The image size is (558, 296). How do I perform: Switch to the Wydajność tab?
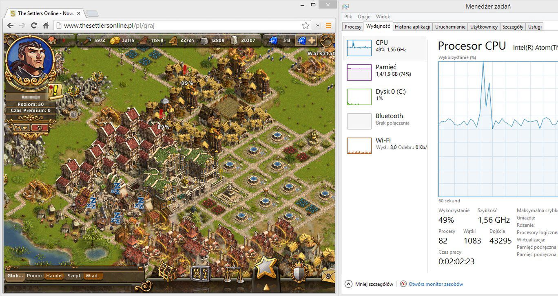(378, 26)
